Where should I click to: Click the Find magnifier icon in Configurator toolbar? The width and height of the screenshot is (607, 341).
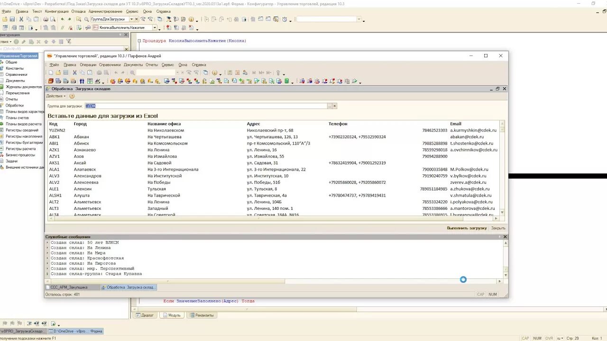[86, 19]
